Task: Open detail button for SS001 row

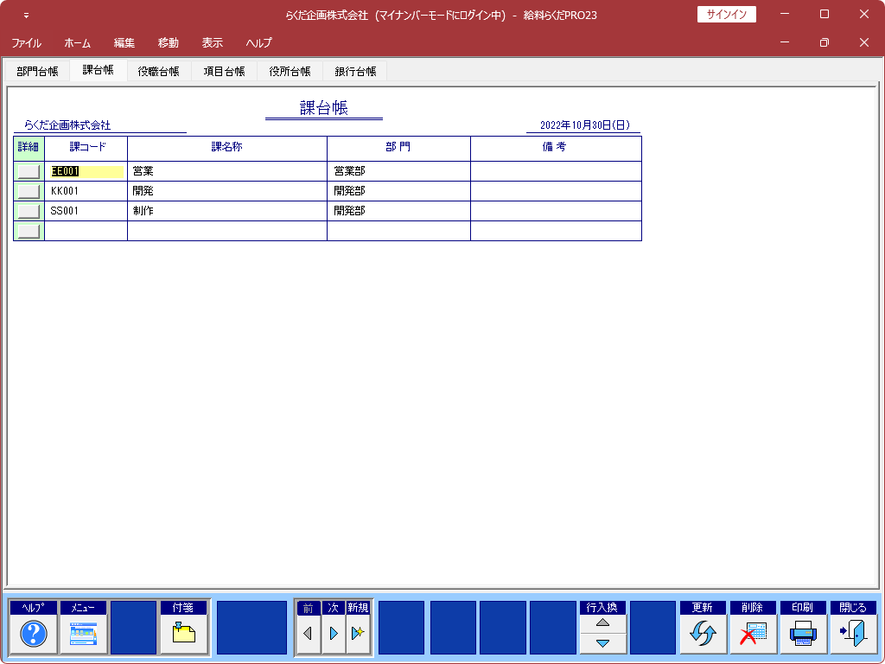Action: click(x=29, y=211)
